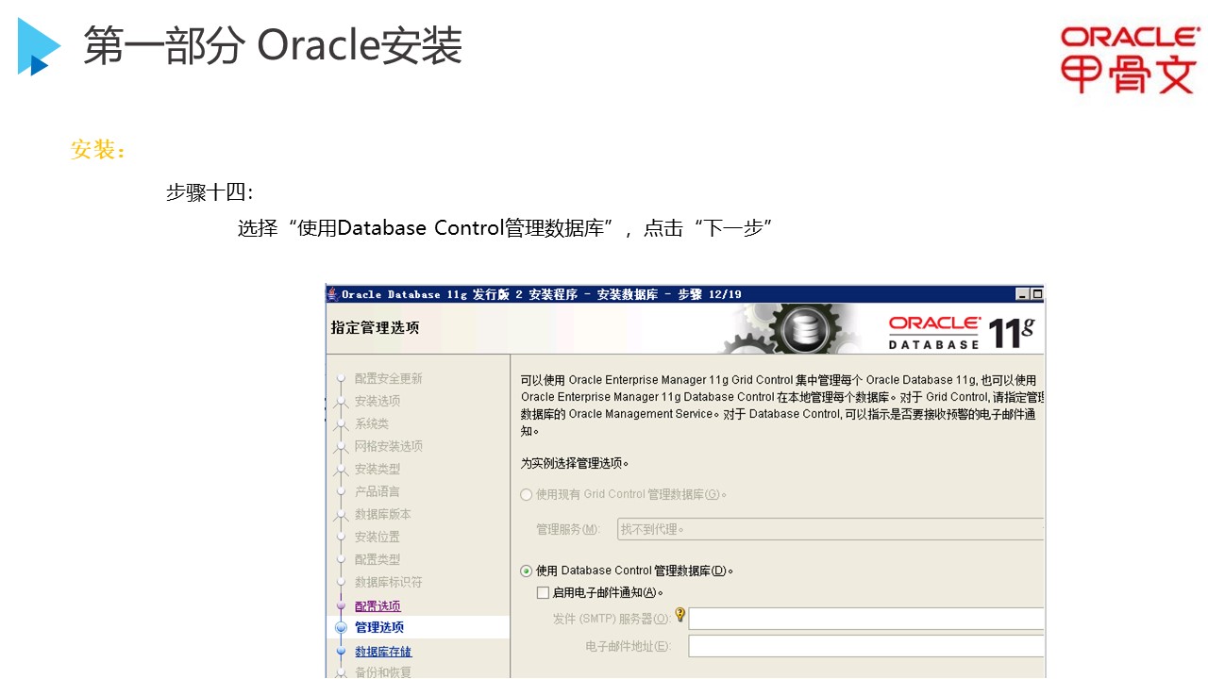Click the Oracle Database 11g banner logo
1208x679 pixels.
tap(961, 333)
